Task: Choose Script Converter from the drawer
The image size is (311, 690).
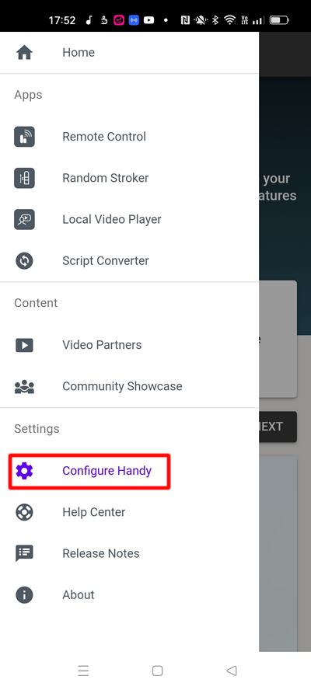Action: (130, 260)
